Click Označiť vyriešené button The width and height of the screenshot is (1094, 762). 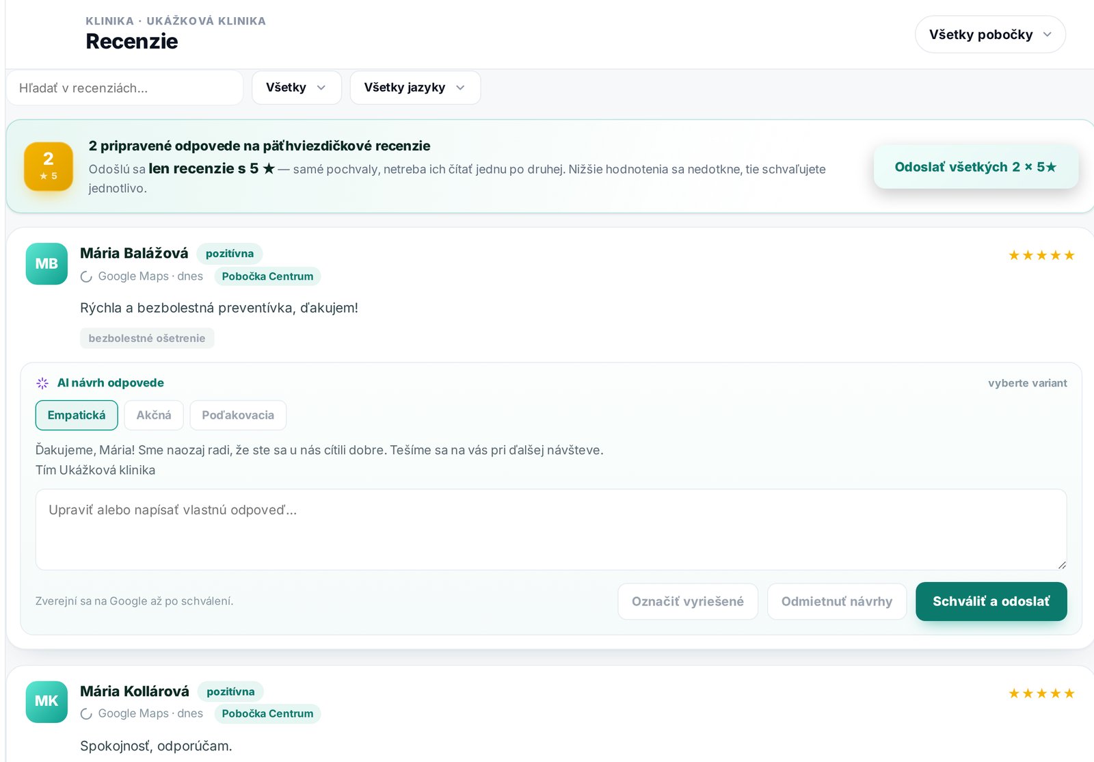688,601
